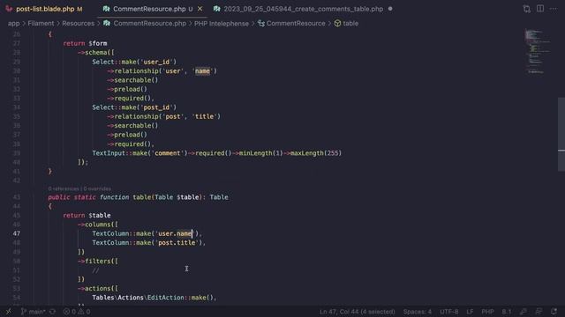565x317 pixels.
Task: Close the CommentResource.php tab
Action: 200,9
